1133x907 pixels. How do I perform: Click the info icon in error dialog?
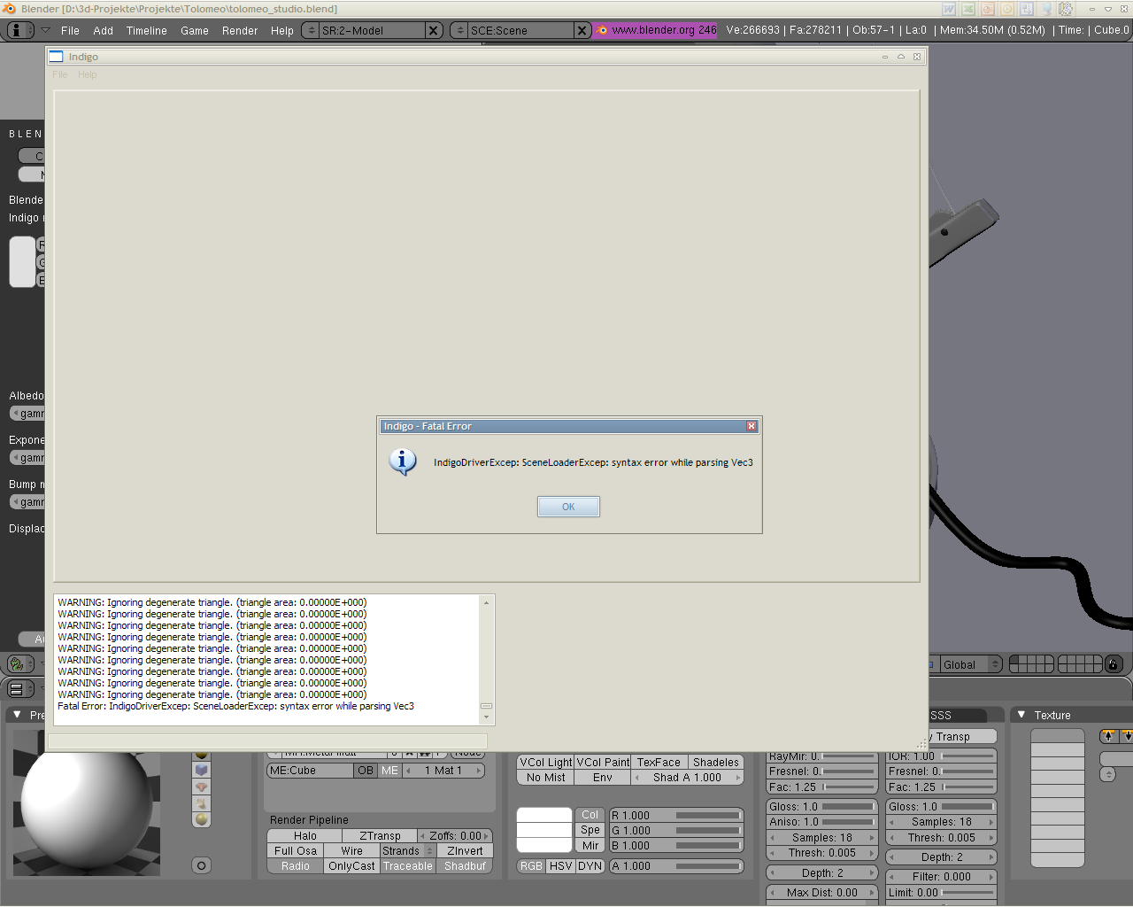tap(402, 461)
